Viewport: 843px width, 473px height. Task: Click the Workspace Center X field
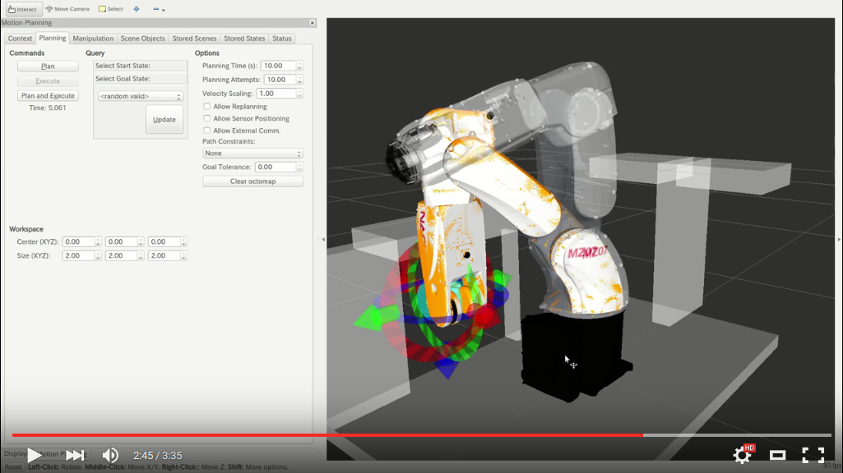78,241
